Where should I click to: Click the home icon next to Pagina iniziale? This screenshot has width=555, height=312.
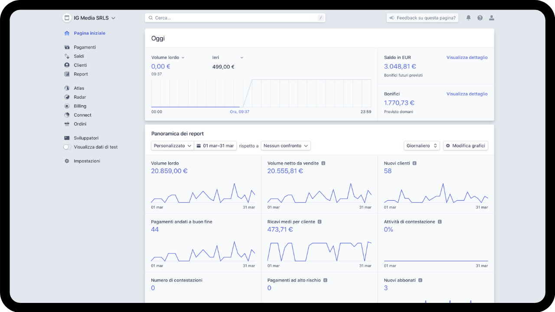[67, 33]
